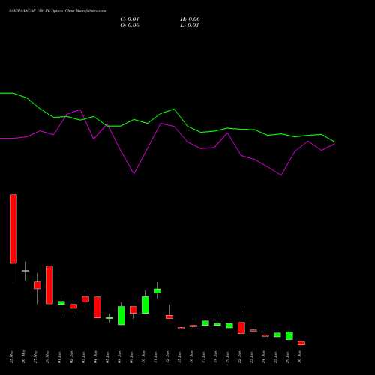Click the green candle for 17 Jun

(x=205, y=323)
